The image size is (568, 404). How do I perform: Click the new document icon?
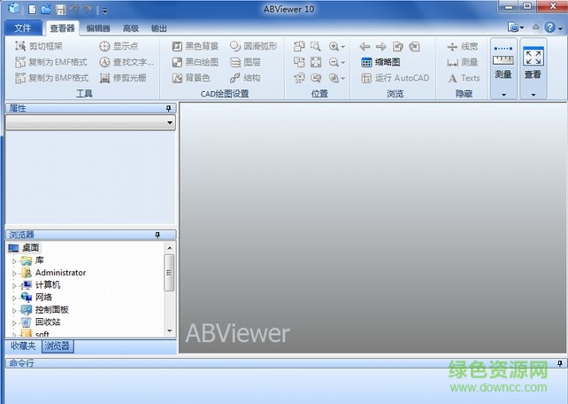(x=32, y=9)
